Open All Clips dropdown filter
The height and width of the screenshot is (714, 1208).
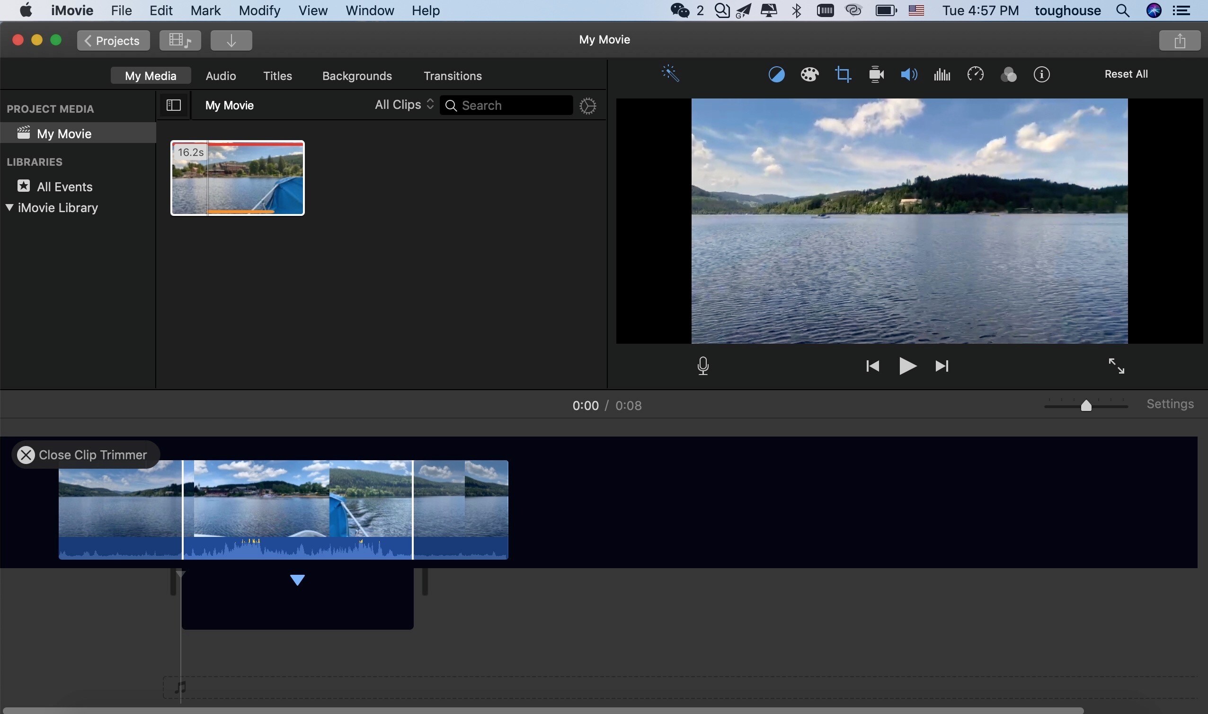403,106
